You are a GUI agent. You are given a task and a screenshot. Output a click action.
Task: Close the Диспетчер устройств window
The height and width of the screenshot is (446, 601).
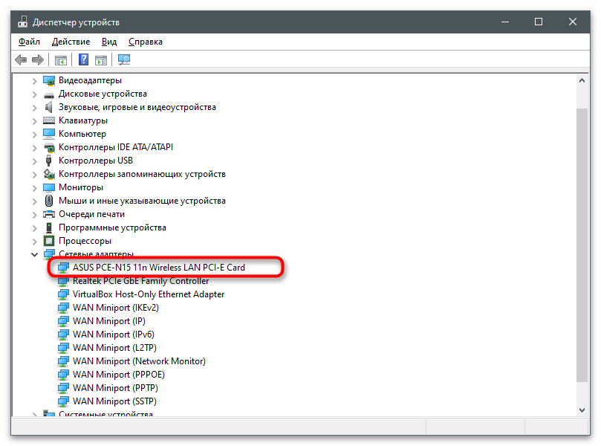(x=572, y=22)
